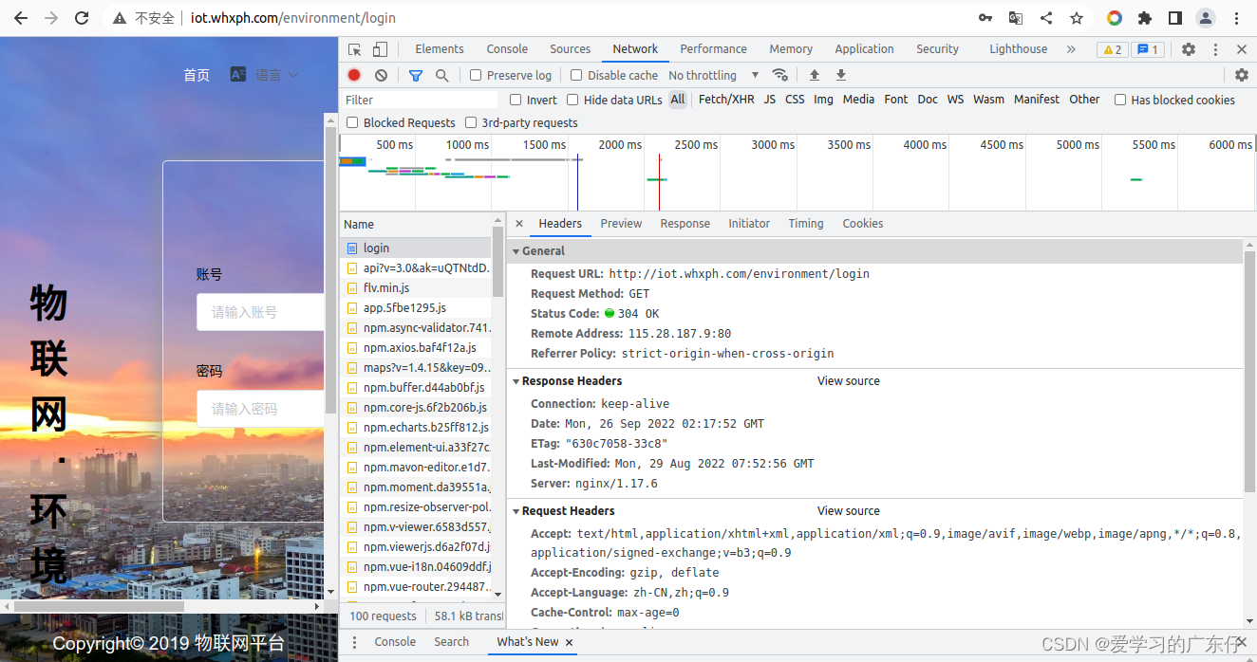Tick Has blocked cookies checkbox
This screenshot has height=662, width=1257.
pyautogui.click(x=1120, y=100)
